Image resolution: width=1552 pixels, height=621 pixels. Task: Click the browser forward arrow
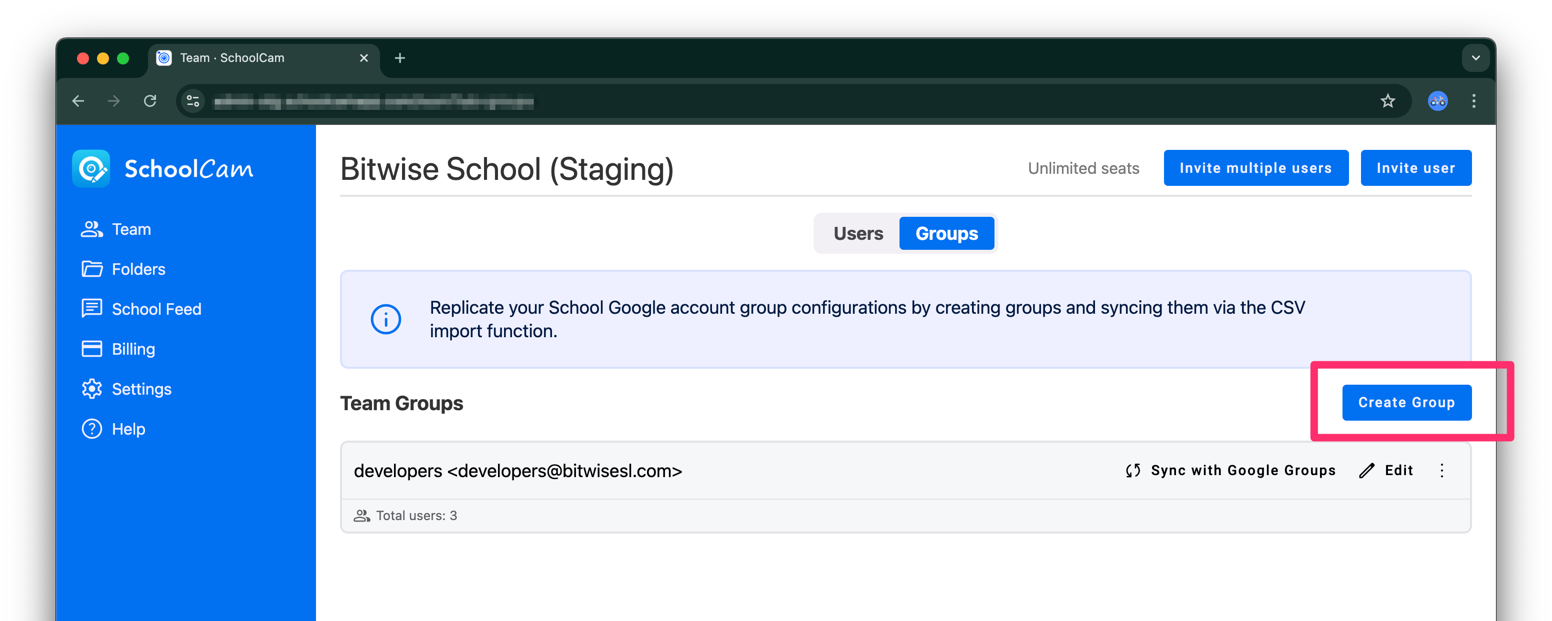pyautogui.click(x=114, y=101)
